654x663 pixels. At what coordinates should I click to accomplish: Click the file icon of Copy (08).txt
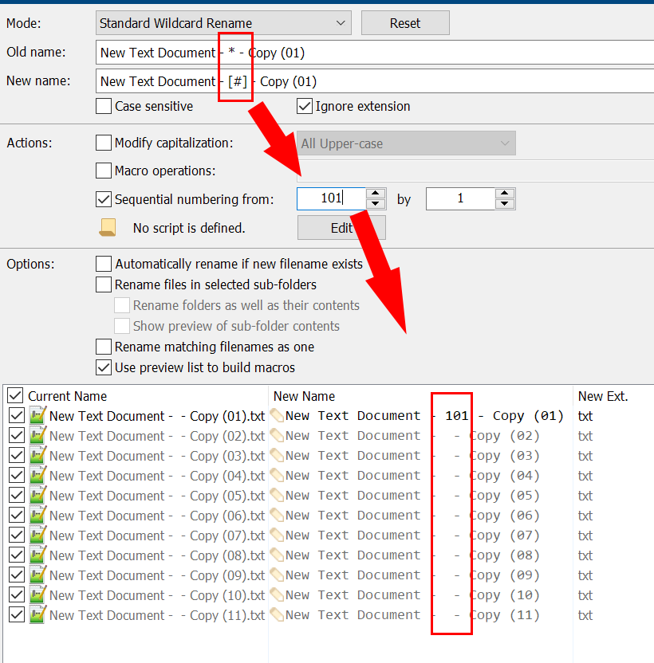[37, 555]
